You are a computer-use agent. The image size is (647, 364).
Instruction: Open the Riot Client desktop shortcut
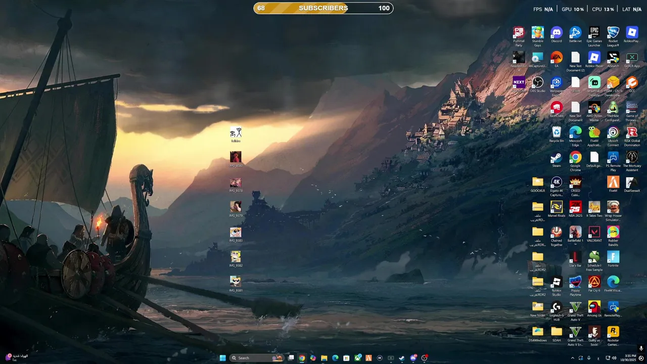coord(557,109)
